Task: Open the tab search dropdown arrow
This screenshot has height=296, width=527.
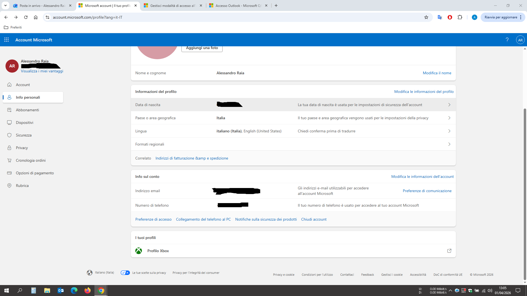Action: tap(5, 5)
